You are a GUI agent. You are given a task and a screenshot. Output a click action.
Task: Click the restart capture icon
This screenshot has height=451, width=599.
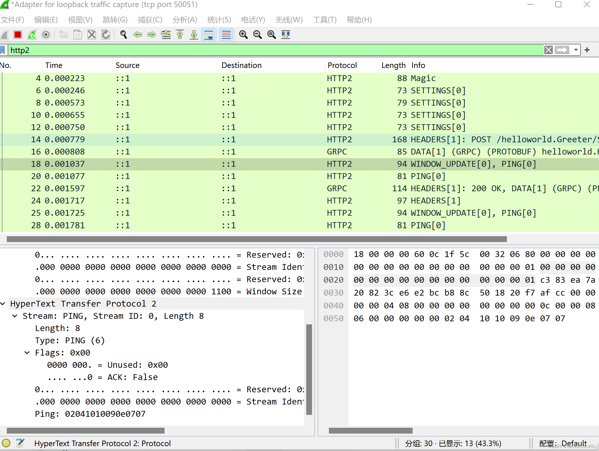32,34
